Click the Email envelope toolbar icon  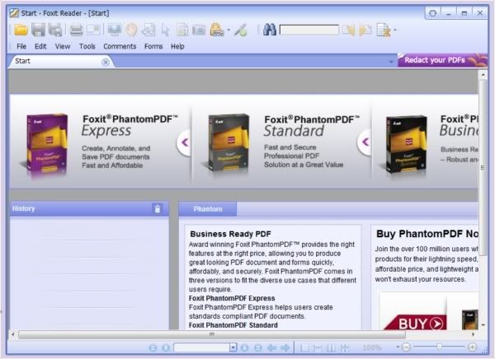click(x=93, y=30)
